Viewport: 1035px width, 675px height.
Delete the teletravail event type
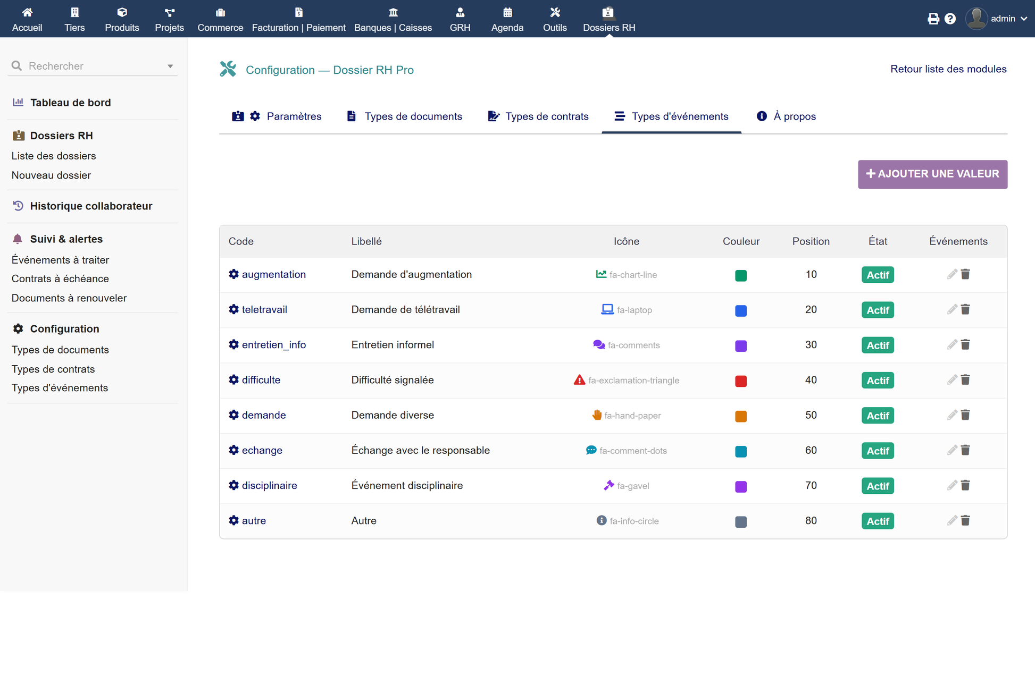point(965,309)
